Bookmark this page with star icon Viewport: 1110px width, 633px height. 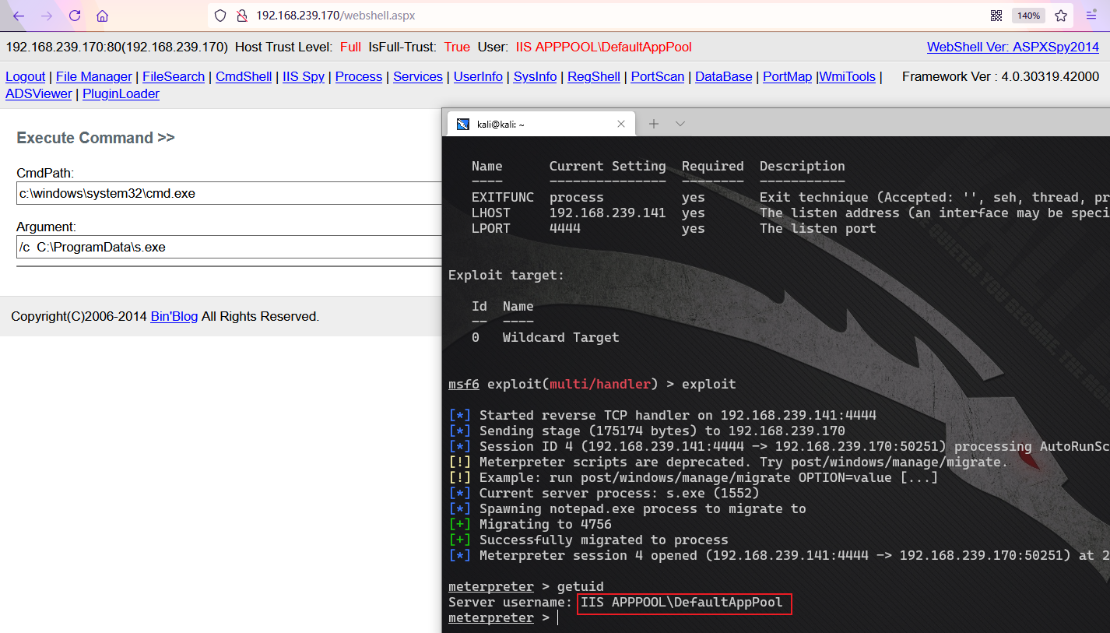1060,16
